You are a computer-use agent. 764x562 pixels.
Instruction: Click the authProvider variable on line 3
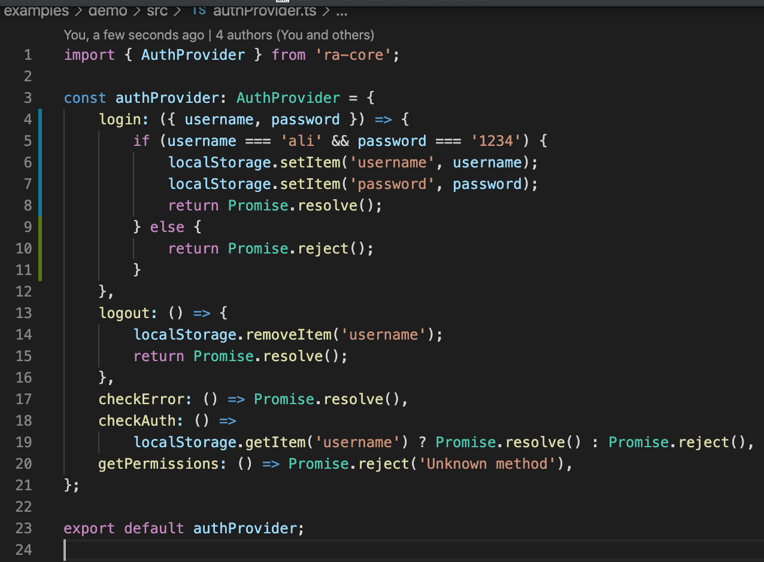point(168,98)
